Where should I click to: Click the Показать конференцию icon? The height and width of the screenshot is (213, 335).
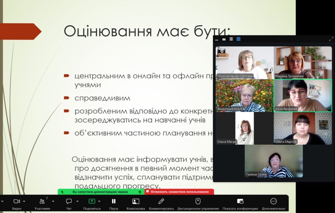pos(240,201)
